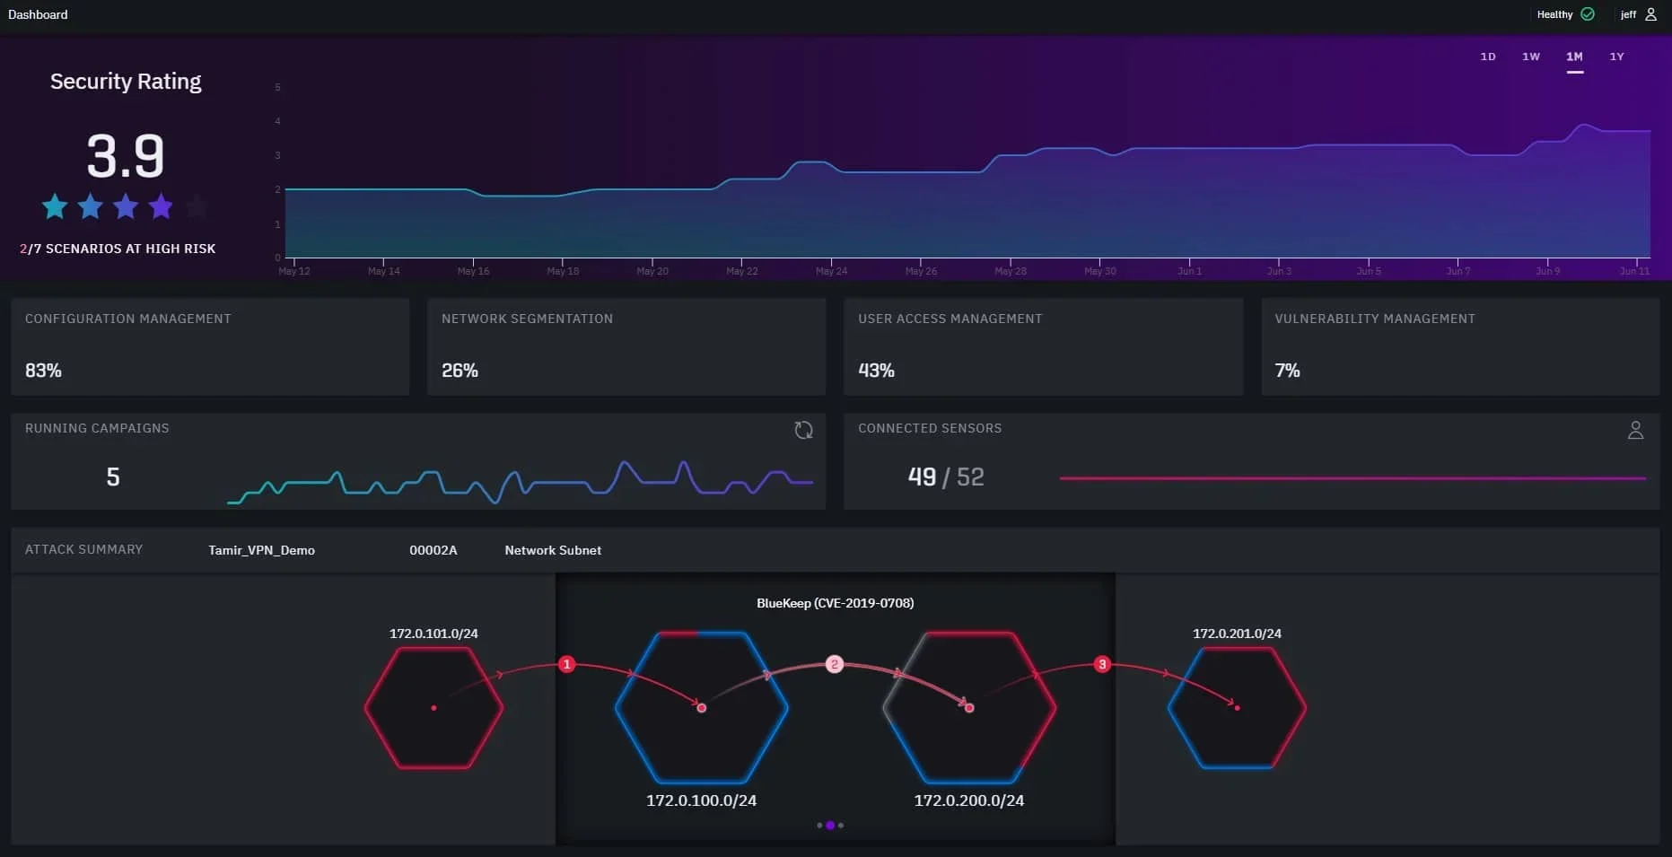1672x857 pixels.
Task: Select attack step 2 marker
Action: click(x=835, y=664)
